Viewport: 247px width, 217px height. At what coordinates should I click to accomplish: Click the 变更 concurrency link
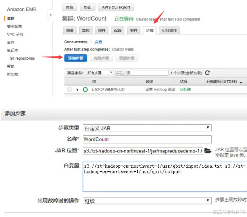click(x=98, y=42)
